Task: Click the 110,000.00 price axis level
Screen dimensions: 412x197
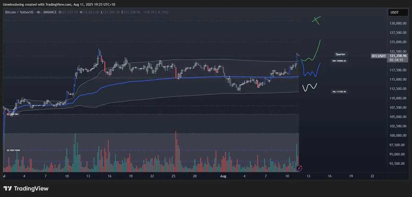Action: point(398,98)
